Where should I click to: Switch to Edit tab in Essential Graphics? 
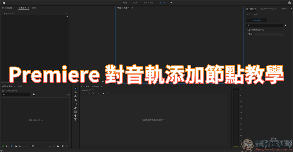point(255,14)
